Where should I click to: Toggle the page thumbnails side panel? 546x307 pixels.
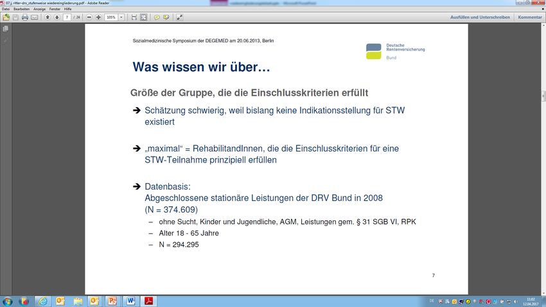[6, 29]
